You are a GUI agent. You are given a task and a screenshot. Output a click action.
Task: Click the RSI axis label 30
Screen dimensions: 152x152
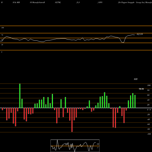pyautogui.click(x=2, y=45)
